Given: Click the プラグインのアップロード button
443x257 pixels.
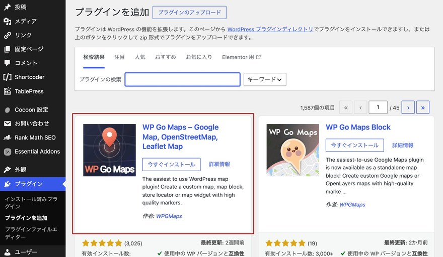Looking at the screenshot, I should tap(189, 13).
